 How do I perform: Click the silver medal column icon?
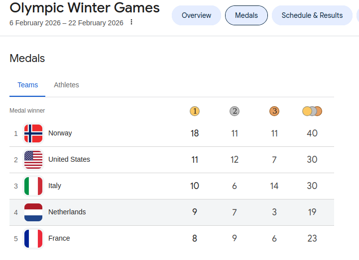235,111
